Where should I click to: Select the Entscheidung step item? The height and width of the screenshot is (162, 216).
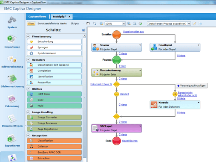tap(54, 41)
